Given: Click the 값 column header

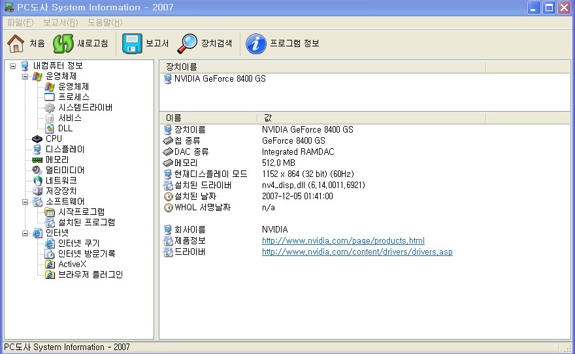Looking at the screenshot, I should click(x=372, y=118).
